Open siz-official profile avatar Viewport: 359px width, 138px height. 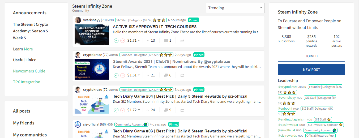pyautogui.click(x=78, y=124)
